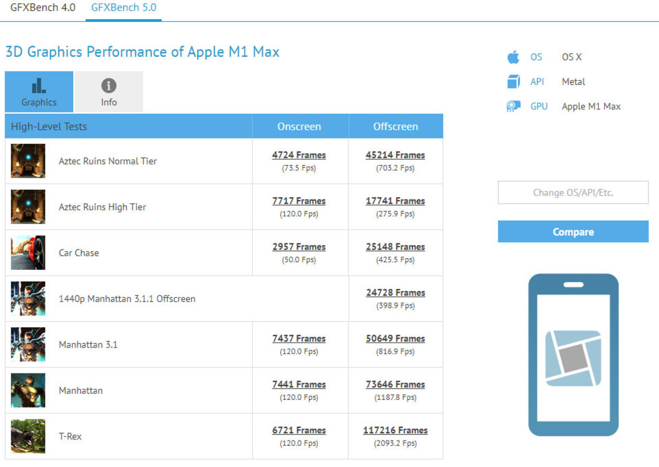Click the Compare button
Screen dimensions: 659x467
[x=573, y=232]
